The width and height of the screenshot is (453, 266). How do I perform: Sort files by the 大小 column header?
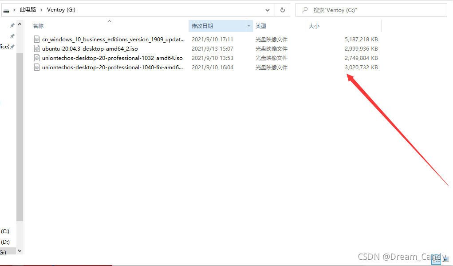pyautogui.click(x=314, y=26)
